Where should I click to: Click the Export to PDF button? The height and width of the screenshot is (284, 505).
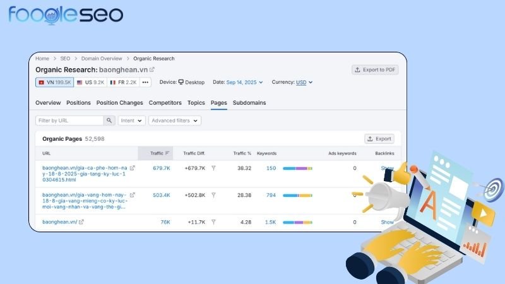(x=375, y=69)
